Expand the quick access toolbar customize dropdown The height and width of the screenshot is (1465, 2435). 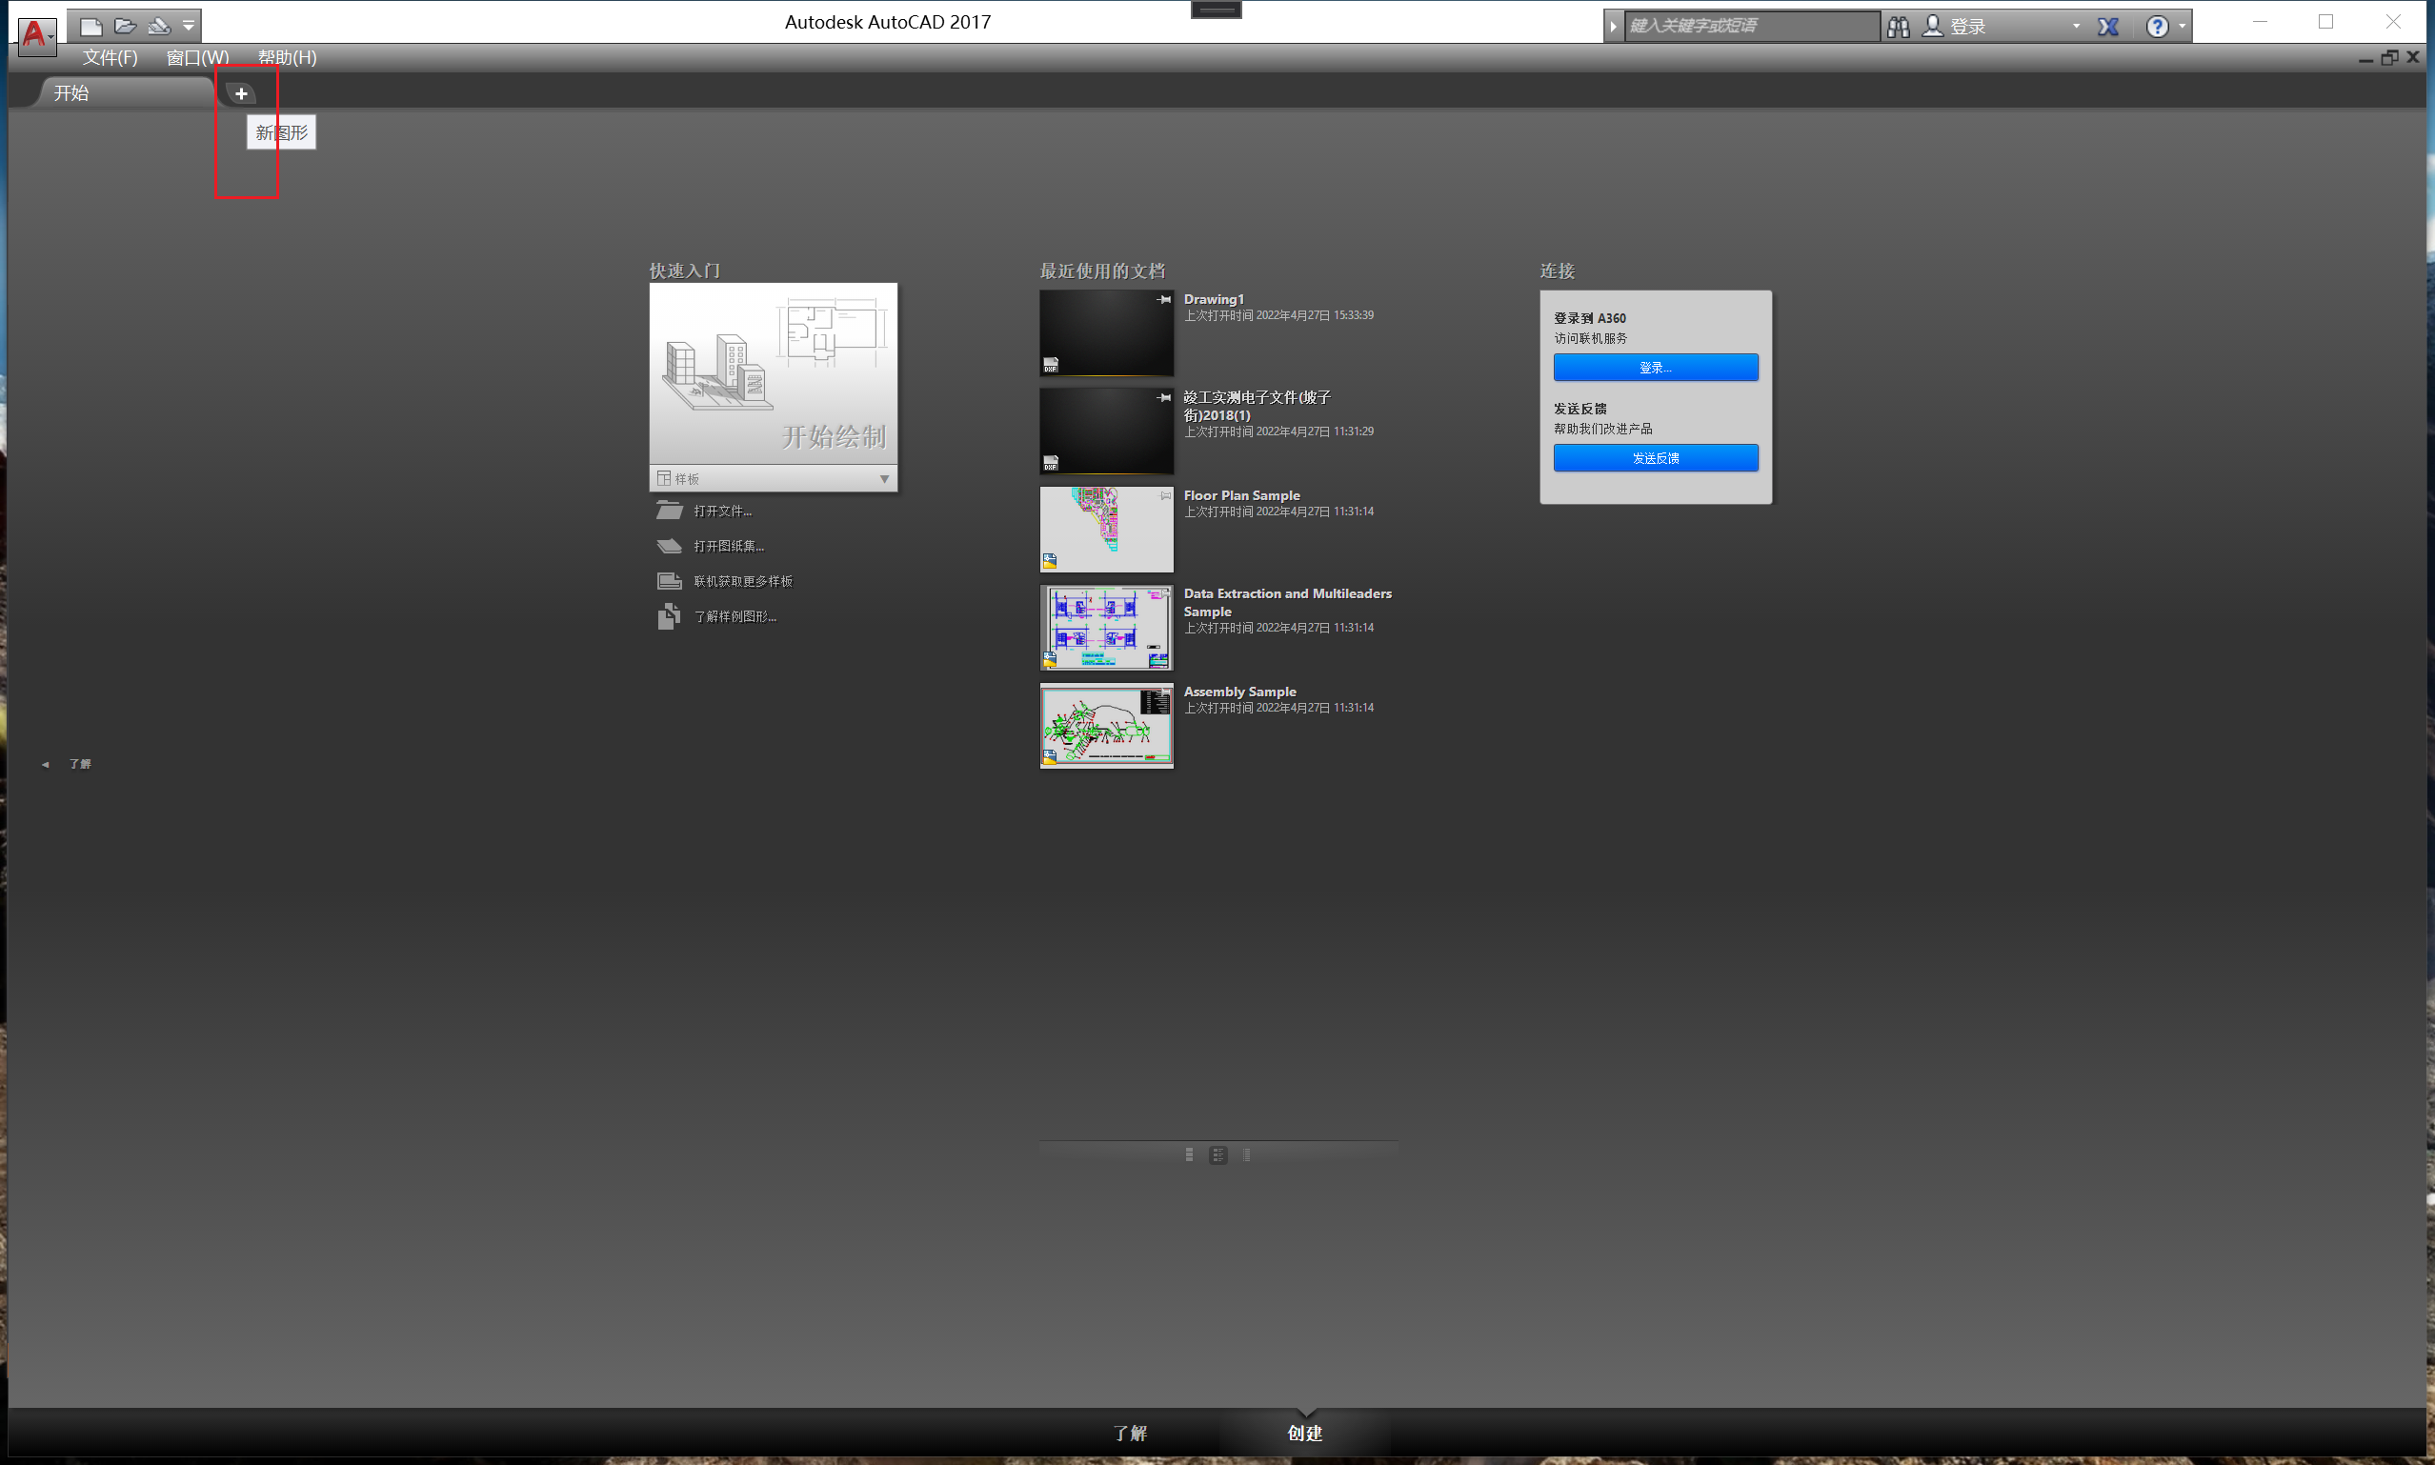tap(189, 27)
